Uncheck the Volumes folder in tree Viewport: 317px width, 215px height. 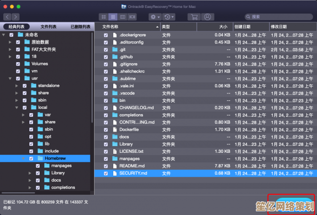tap(18, 64)
